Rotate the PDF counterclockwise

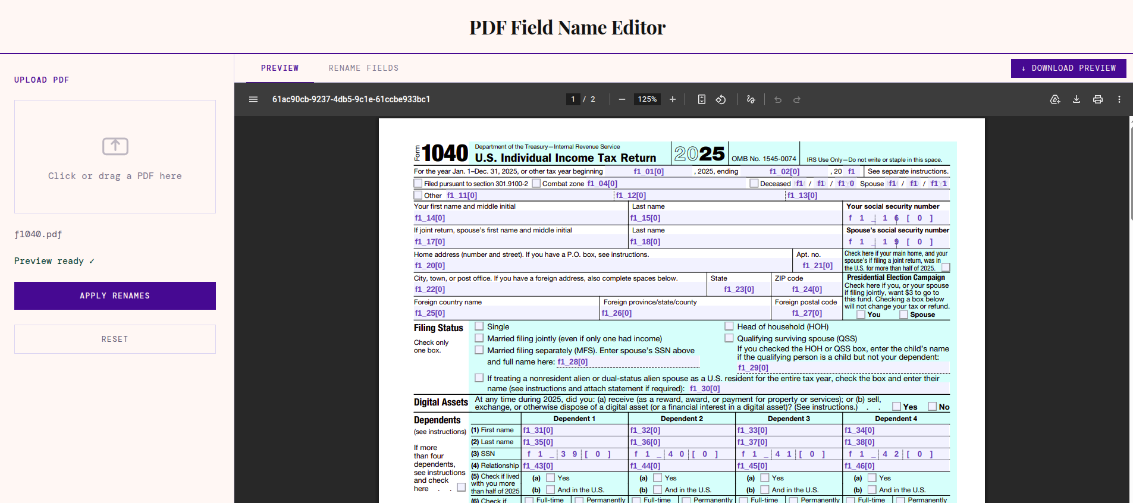click(721, 99)
